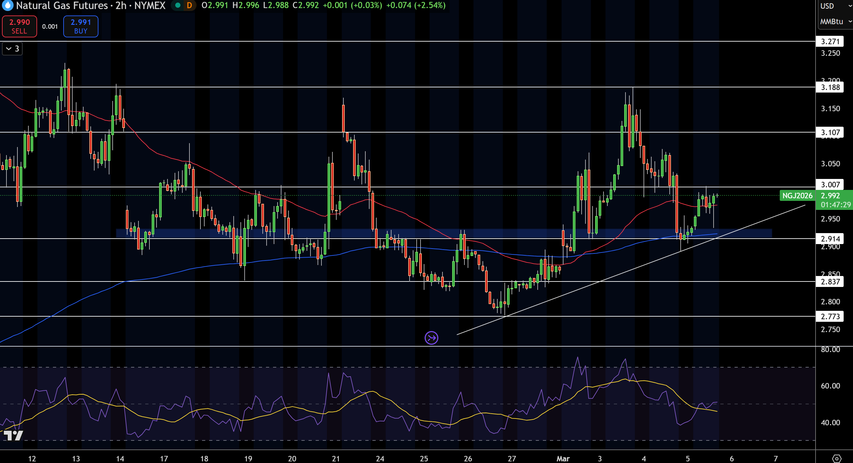Click the 0.001 spread value
853x463 pixels.
coord(50,26)
